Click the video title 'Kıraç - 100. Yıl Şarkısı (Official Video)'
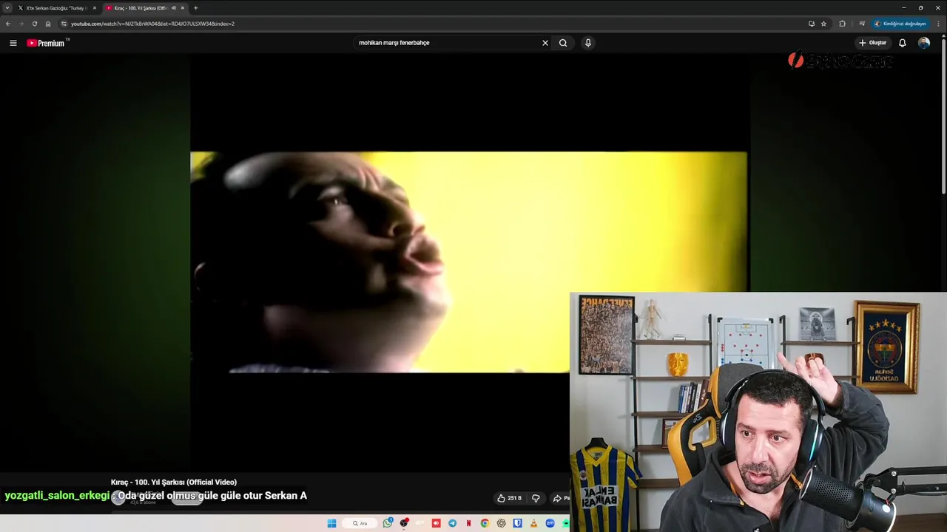Viewport: 947px width, 532px height. coord(174,482)
